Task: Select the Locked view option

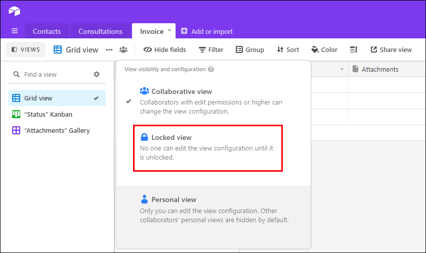Action: [208, 147]
